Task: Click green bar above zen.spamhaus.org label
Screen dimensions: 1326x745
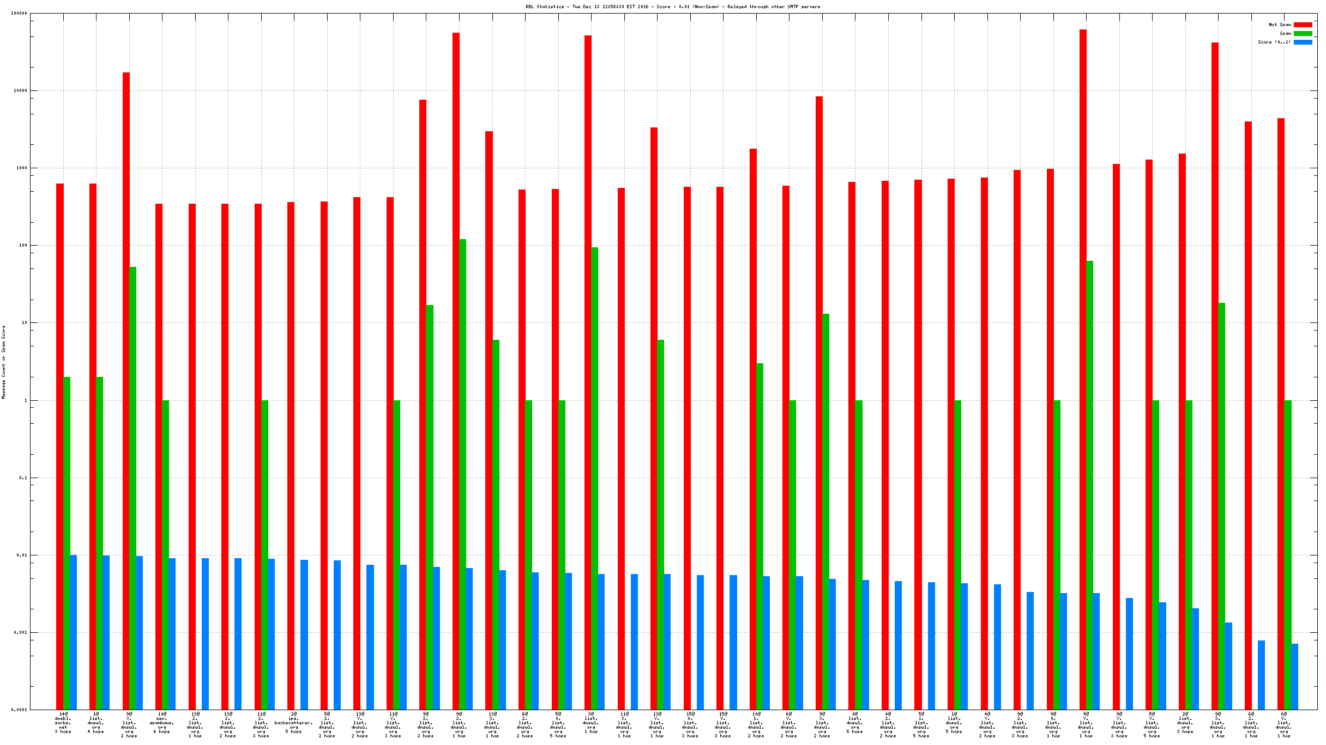Action: 166,554
